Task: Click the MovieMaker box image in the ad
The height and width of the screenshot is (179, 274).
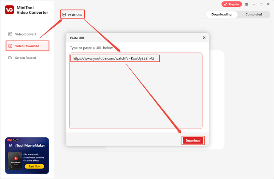Action: pyautogui.click(x=15, y=161)
